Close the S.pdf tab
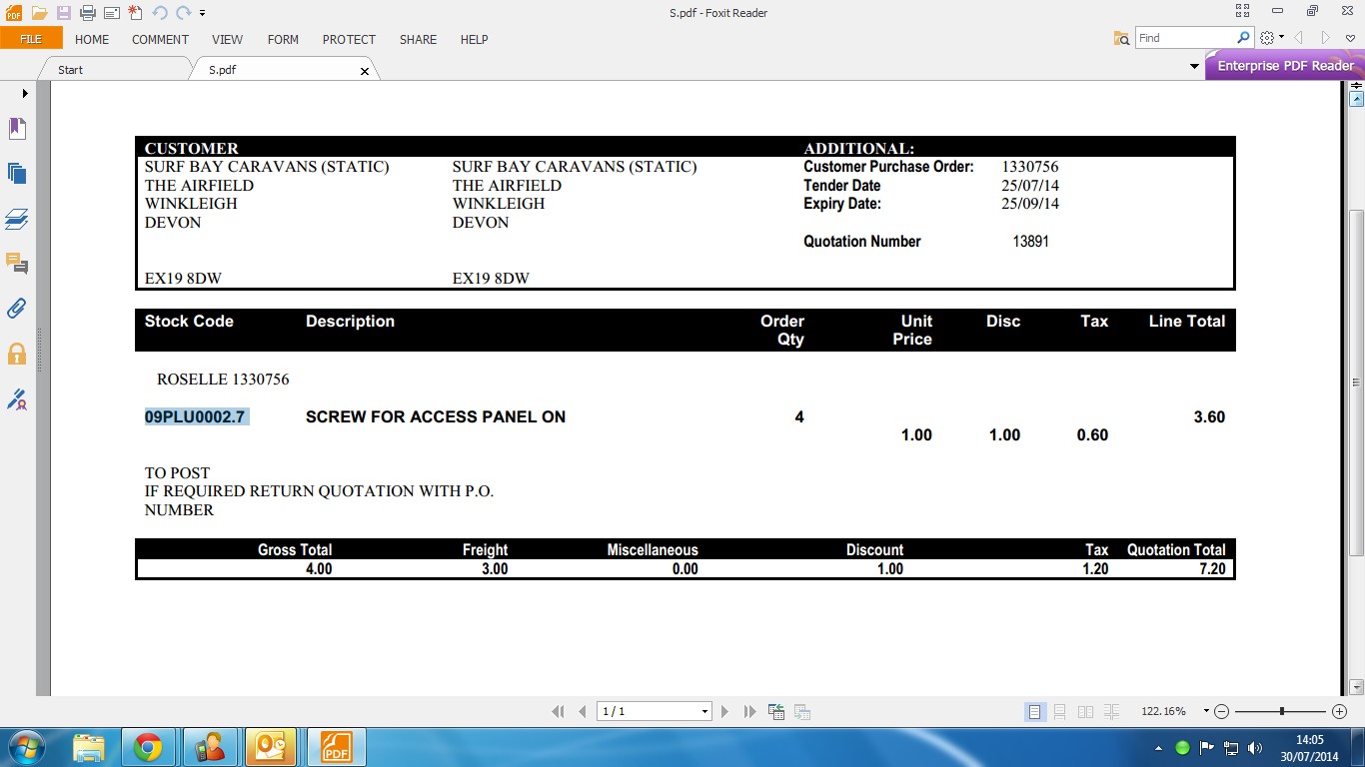Viewport: 1365px width, 767px height. pos(365,71)
